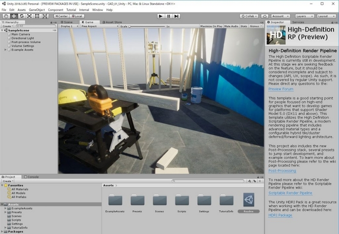Switch to the Scene tab
339x234 pixels.
(67, 22)
